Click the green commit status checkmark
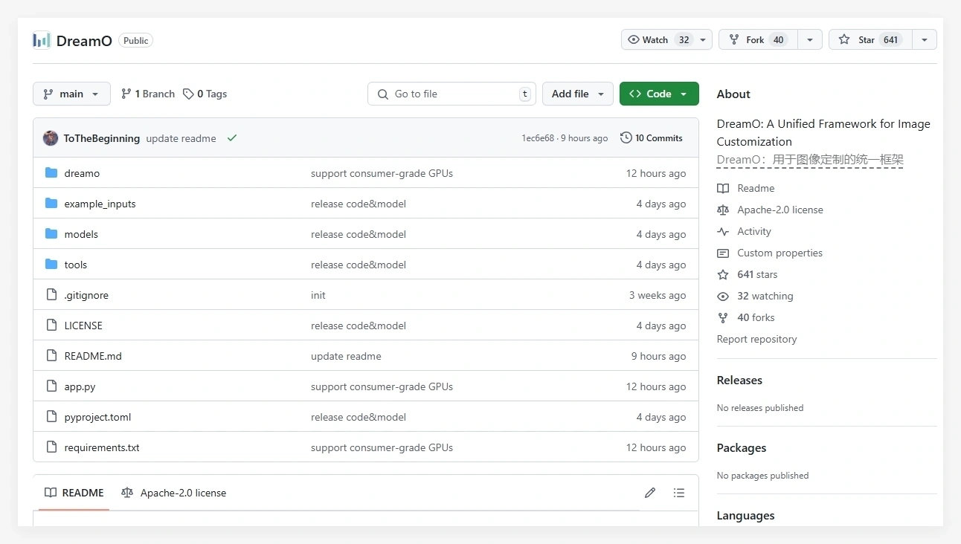961x544 pixels. [232, 138]
